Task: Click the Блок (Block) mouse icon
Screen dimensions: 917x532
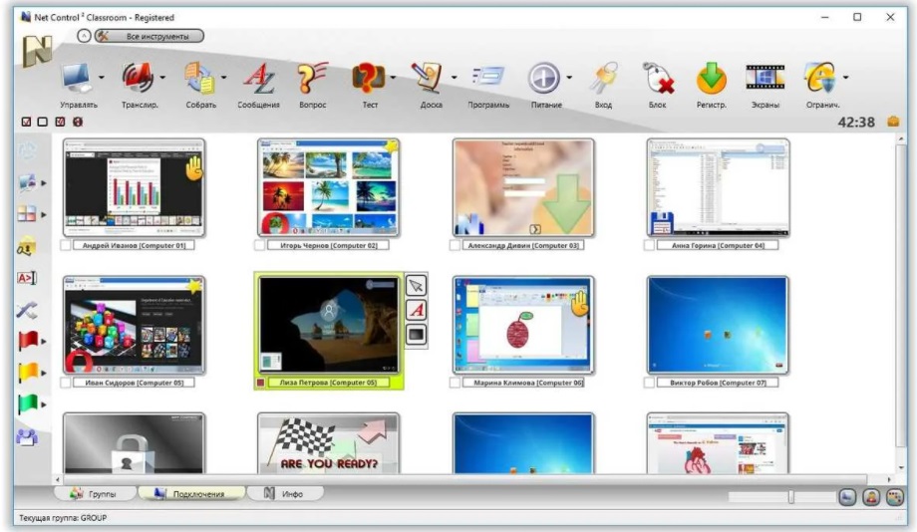Action: point(657,79)
